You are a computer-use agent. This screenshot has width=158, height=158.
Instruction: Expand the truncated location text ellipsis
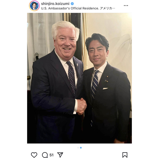pyautogui.click(x=113, y=8)
